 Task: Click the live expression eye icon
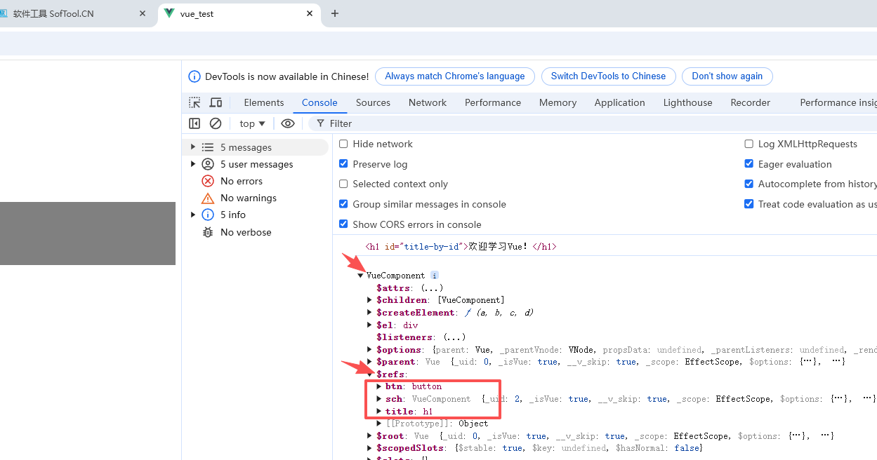[288, 123]
